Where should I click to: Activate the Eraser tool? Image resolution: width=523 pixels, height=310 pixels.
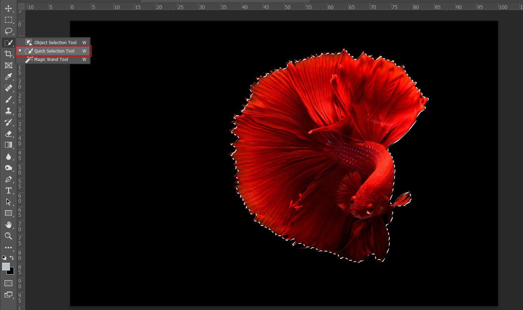tap(8, 134)
